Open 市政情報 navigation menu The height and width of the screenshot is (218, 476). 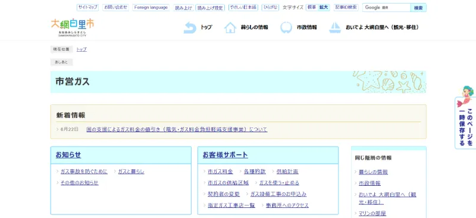(306, 27)
